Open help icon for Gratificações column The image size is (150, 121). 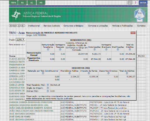click(118, 49)
